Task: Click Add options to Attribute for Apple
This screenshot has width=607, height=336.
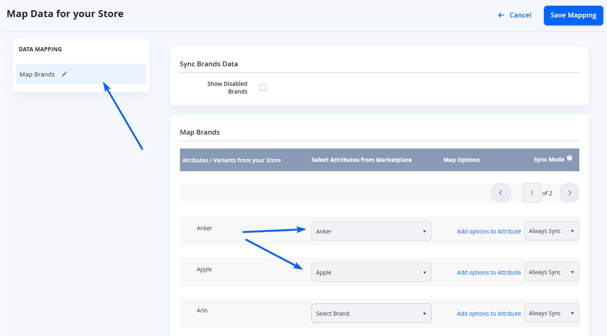Action: [489, 272]
